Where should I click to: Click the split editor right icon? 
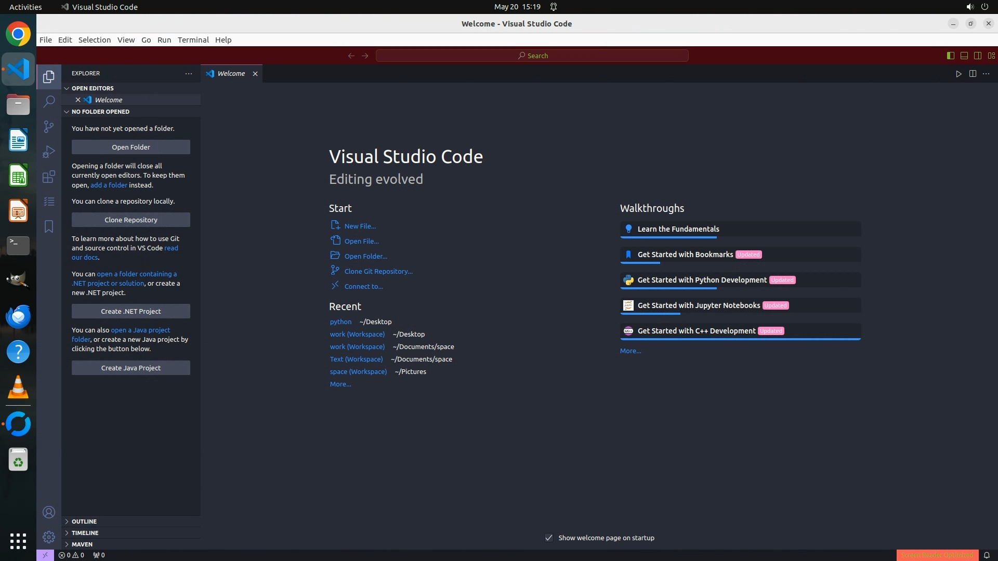[973, 74]
